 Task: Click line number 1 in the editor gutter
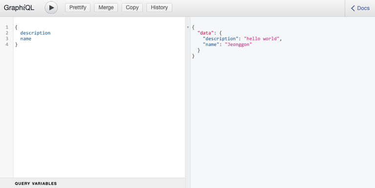7,27
